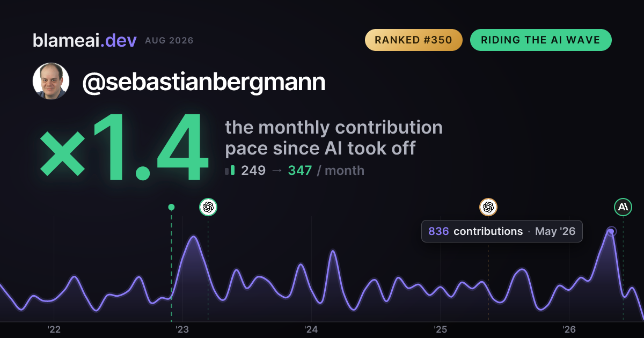
Task: Select the '23 year label on axis
Action: coord(182,329)
